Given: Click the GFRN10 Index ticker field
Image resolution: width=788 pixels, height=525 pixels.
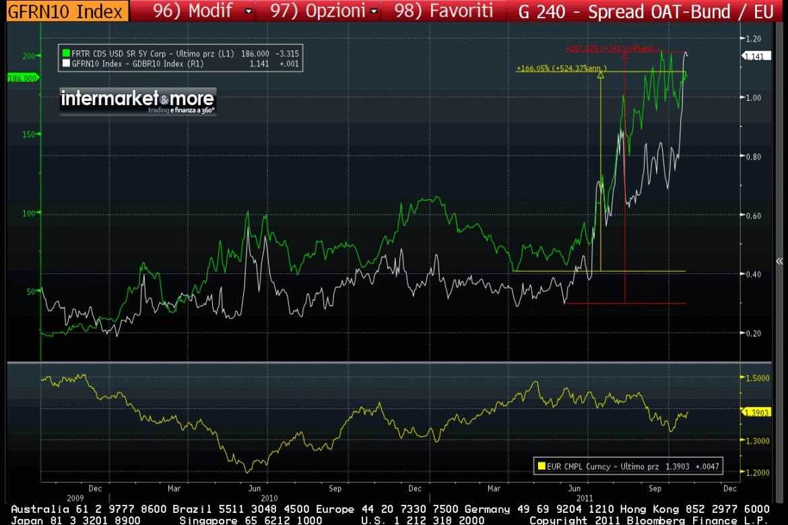Looking at the screenshot, I should [65, 11].
